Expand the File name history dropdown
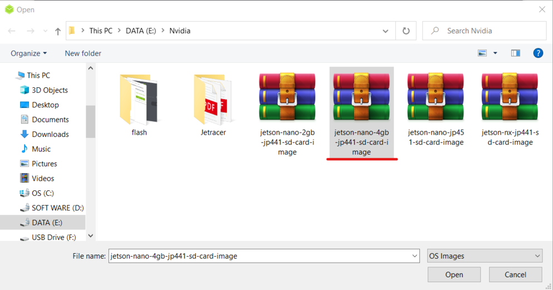Viewport: 553px width, 290px height. click(x=415, y=256)
